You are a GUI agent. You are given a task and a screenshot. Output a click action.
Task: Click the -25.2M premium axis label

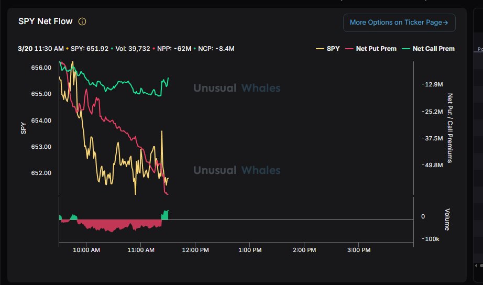[432, 112]
